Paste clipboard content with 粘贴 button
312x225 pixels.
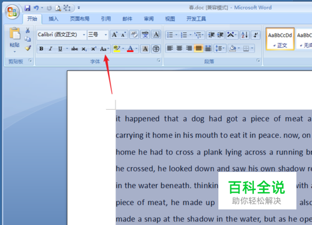(x=14, y=39)
